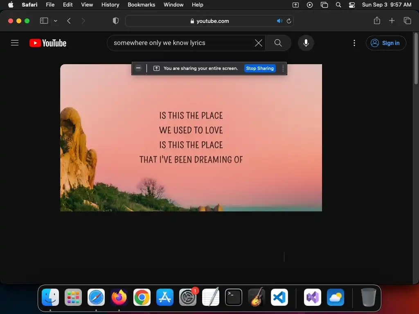Open the Edit menu
This screenshot has height=314, width=419.
click(x=68, y=4)
